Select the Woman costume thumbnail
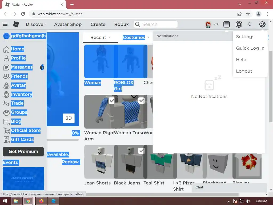Image resolution: width=273 pixels, height=205 pixels. click(x=99, y=61)
